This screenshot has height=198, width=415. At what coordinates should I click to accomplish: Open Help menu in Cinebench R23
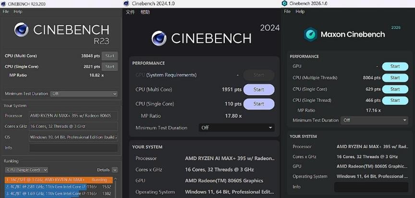(18, 12)
